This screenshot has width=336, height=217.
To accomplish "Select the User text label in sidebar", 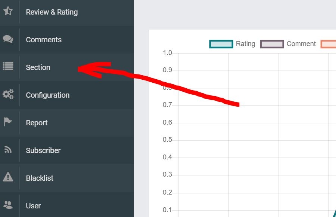I will tap(33, 206).
